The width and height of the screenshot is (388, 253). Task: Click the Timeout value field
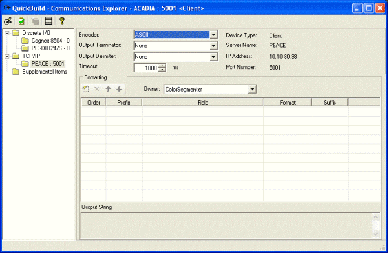pos(147,68)
